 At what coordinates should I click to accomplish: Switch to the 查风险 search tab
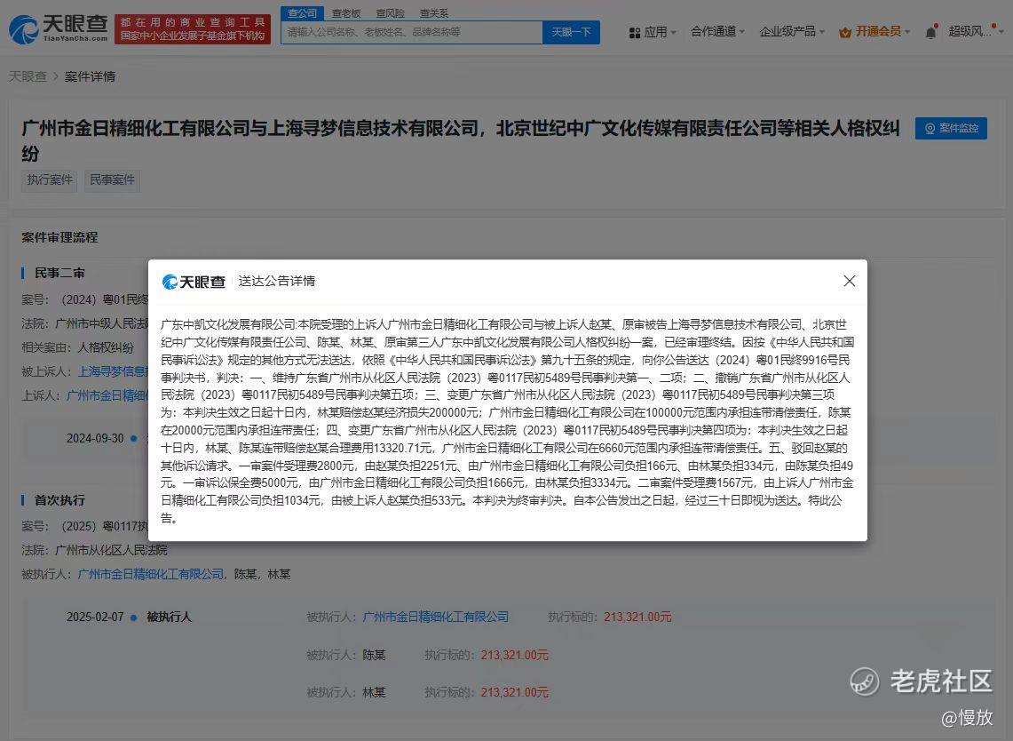point(391,13)
